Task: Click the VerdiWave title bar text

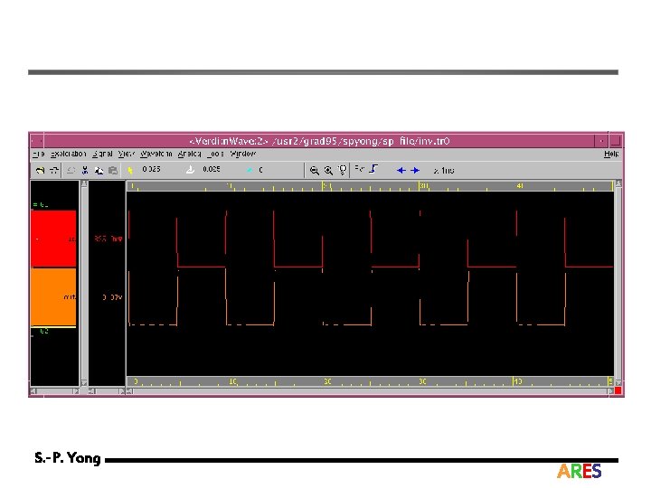Action: point(319,141)
